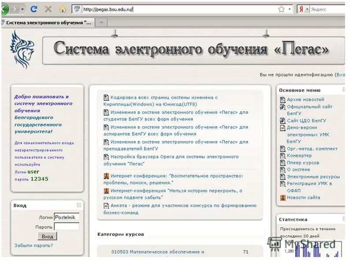
Task: Click the Refresh icon in browser toolbar
Action: tap(34, 8)
